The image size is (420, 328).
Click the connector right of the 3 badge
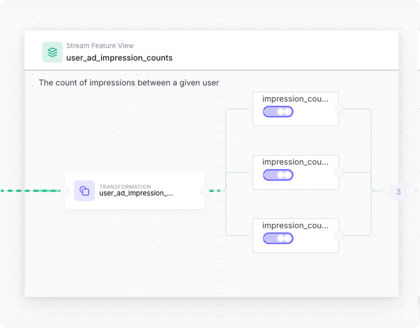[410, 191]
